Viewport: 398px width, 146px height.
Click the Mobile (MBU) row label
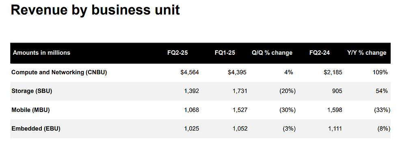pyautogui.click(x=30, y=110)
